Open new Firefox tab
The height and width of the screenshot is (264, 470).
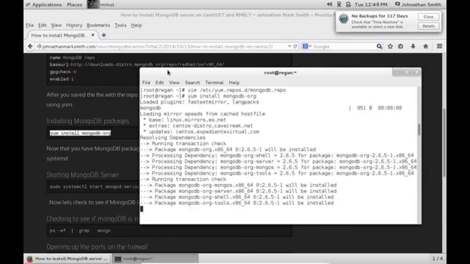pyautogui.click(x=104, y=35)
